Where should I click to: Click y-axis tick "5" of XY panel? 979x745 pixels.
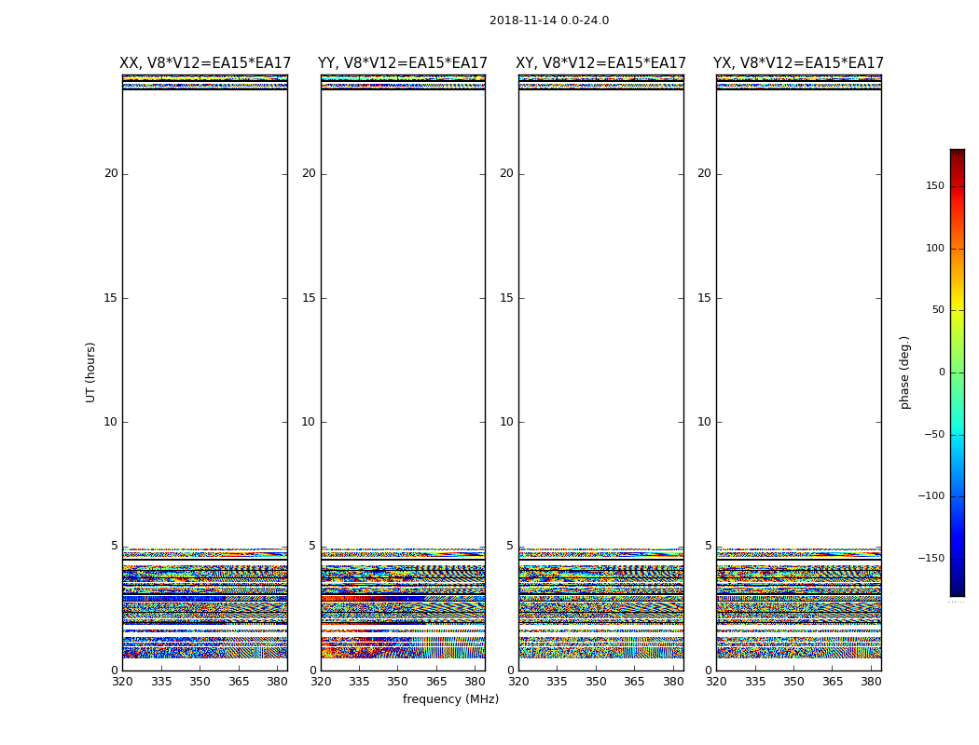(510, 546)
